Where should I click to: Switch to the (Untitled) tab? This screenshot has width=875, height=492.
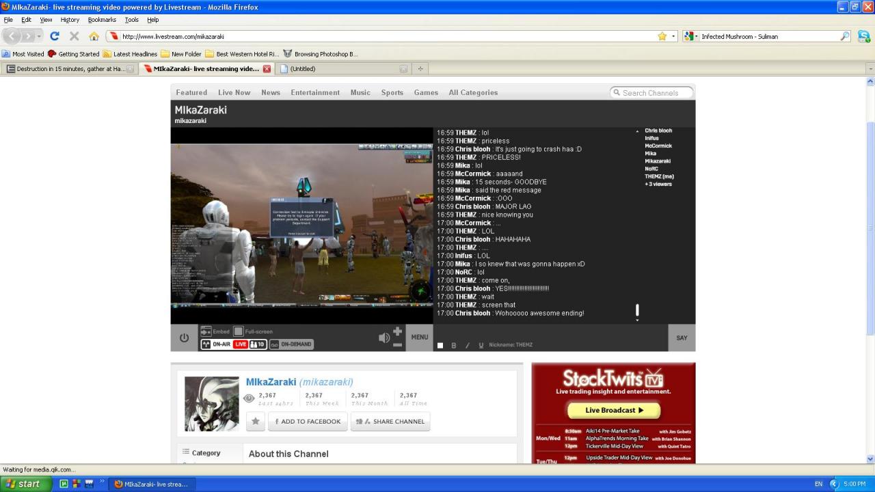pyautogui.click(x=345, y=68)
